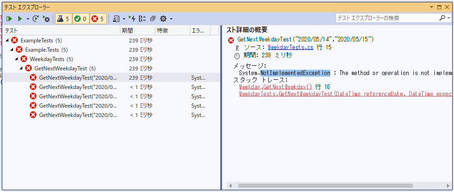Image resolution: width=454 pixels, height=192 pixels.
Task: Click the Syst... error cell of selected test
Action: click(198, 77)
